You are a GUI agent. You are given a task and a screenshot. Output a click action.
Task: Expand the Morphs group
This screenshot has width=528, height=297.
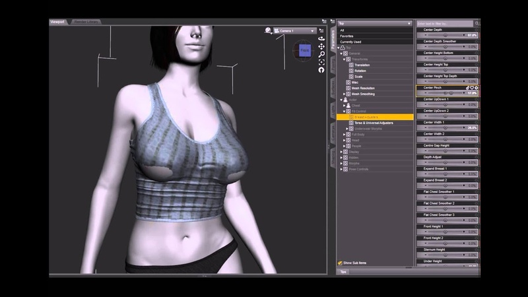[x=341, y=163]
